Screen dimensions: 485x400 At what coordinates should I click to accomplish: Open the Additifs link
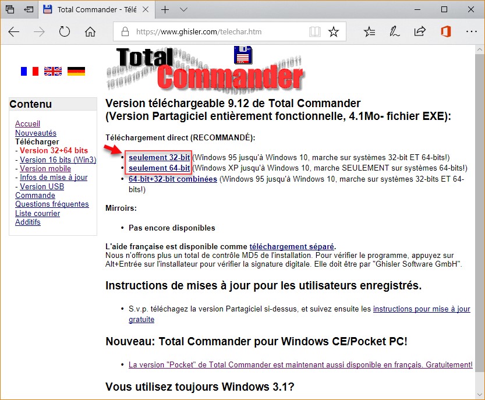27,222
